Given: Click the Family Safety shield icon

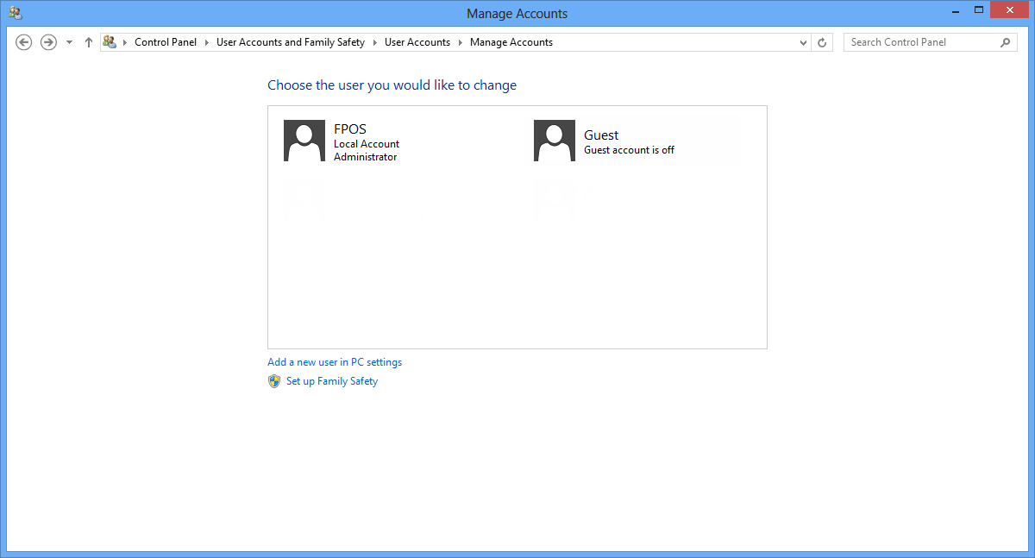Looking at the screenshot, I should pos(274,381).
